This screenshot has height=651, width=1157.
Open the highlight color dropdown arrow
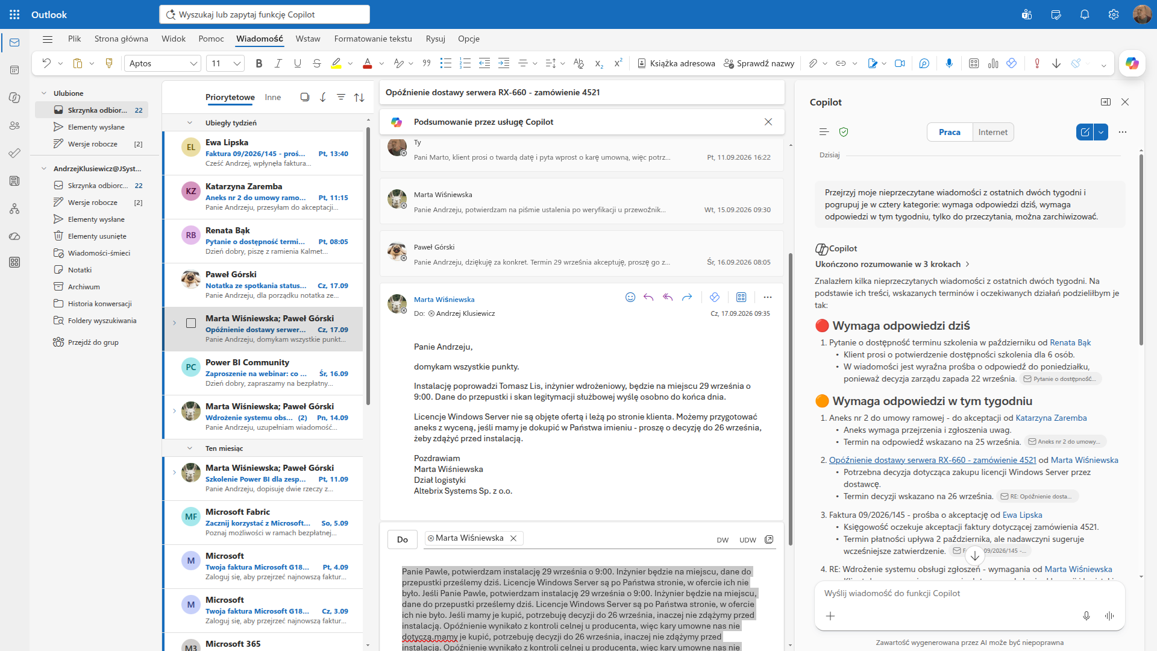point(350,63)
